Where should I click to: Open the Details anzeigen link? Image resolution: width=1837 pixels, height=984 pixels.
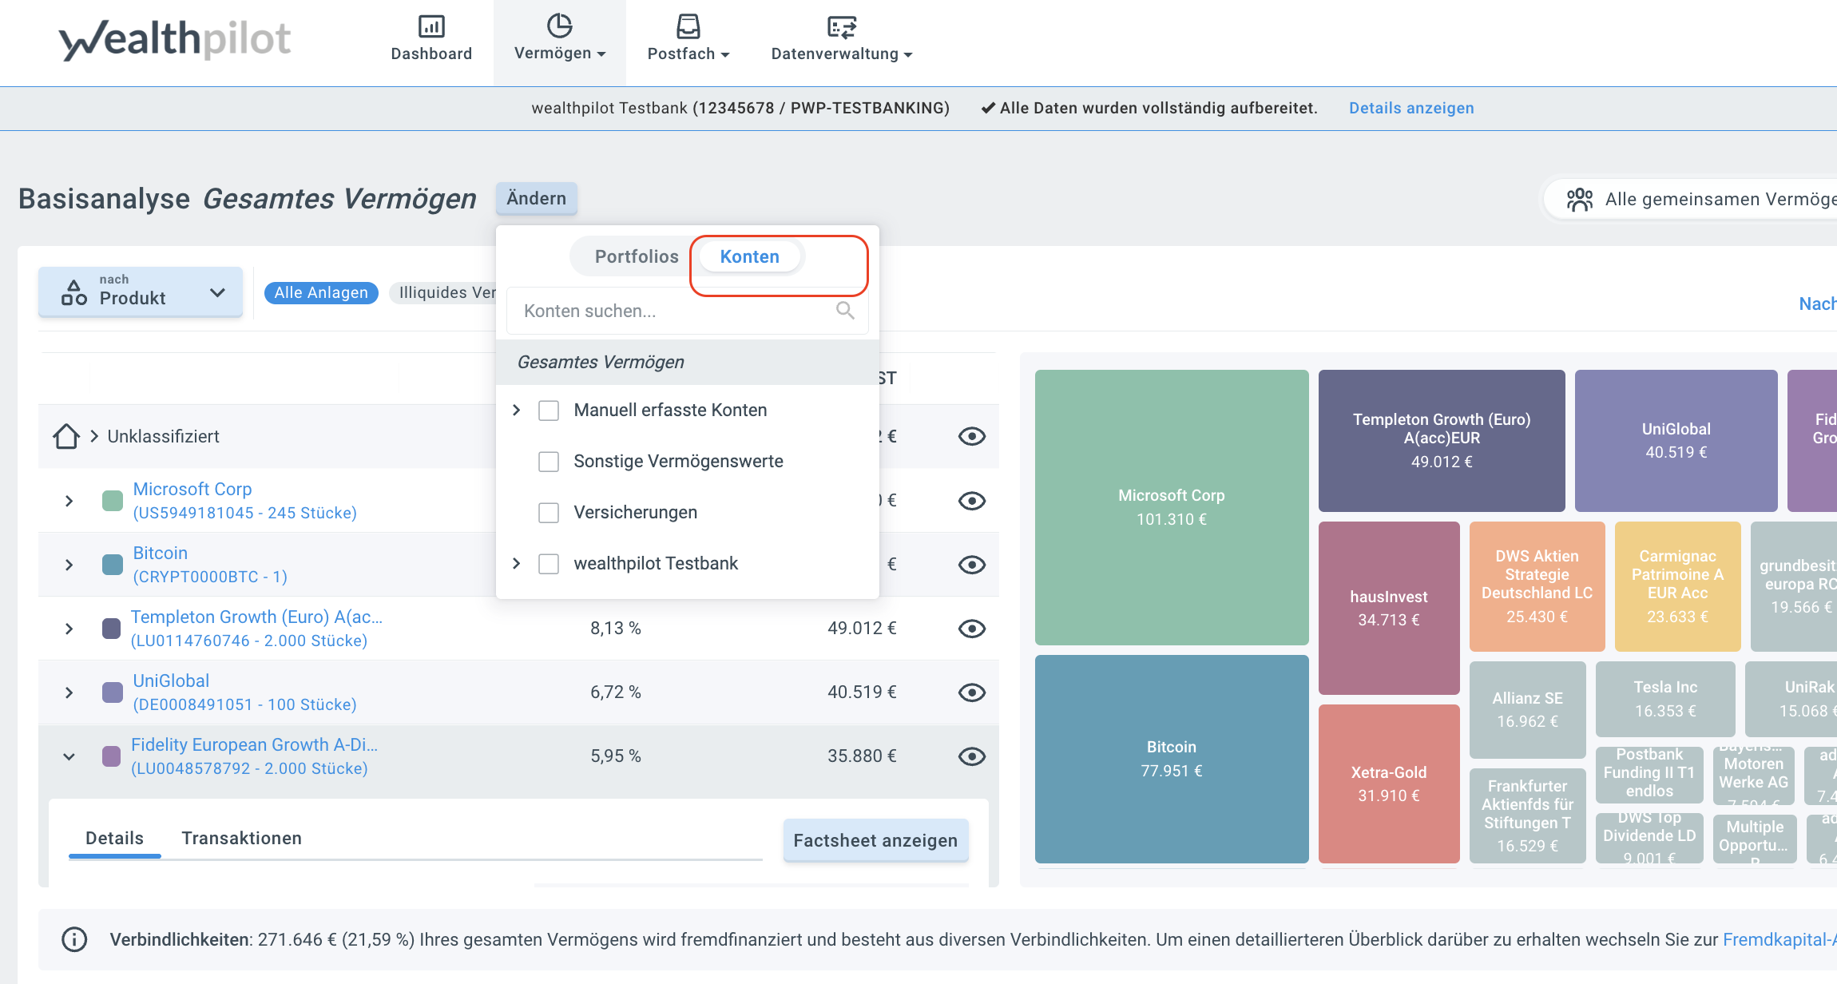(x=1411, y=108)
